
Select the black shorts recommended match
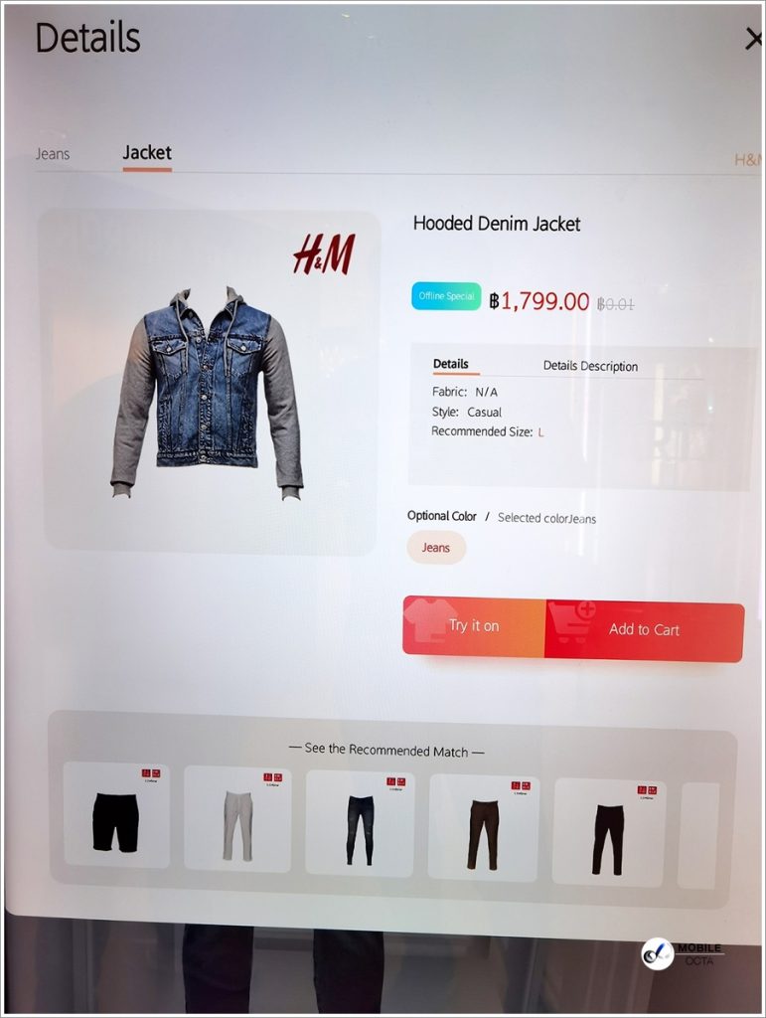click(117, 815)
